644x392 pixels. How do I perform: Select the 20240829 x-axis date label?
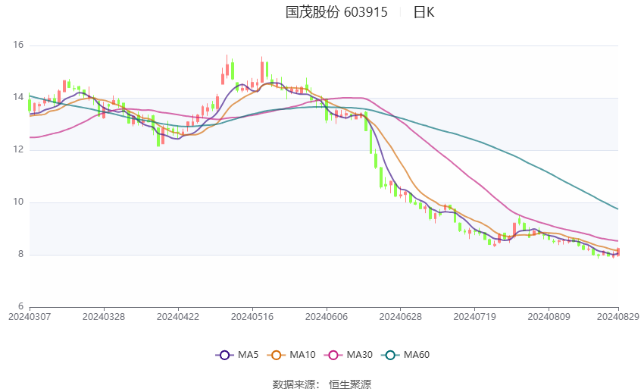[x=618, y=317]
